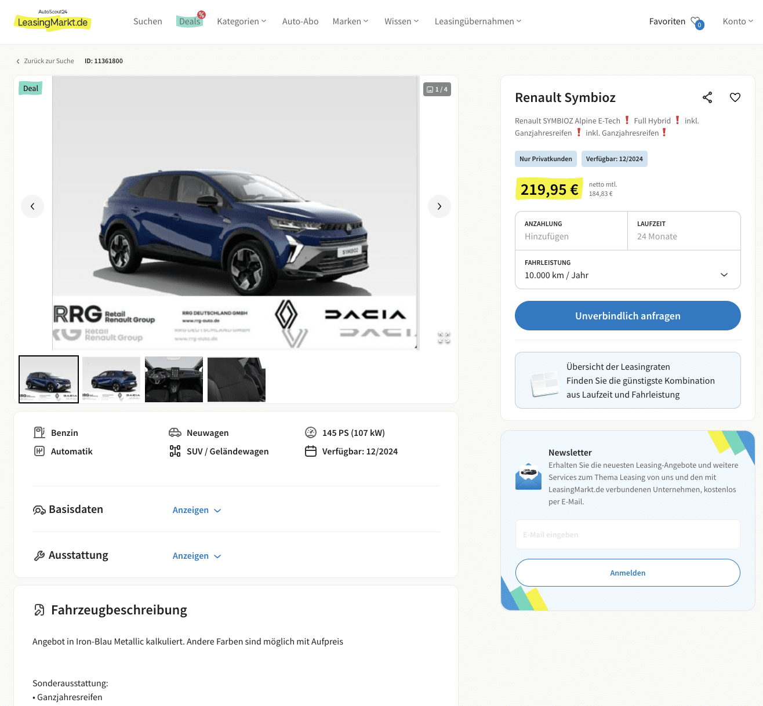
Task: Click the Nur Privatkunden tag
Action: pyautogui.click(x=546, y=159)
